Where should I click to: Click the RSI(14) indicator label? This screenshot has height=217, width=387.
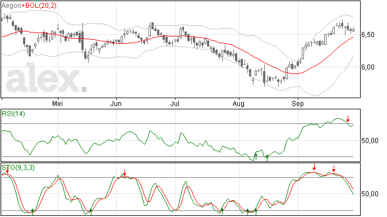tap(13, 114)
